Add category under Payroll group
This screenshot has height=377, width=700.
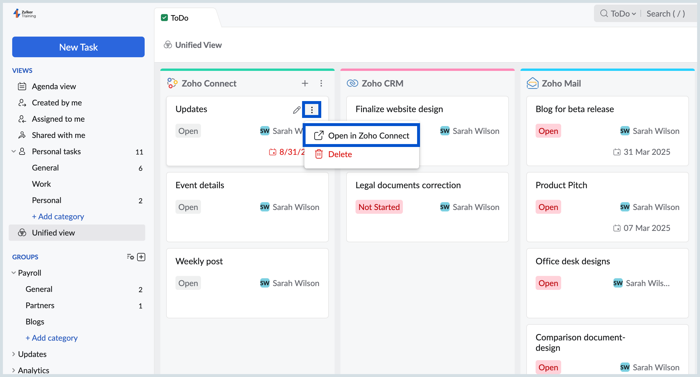(x=51, y=338)
